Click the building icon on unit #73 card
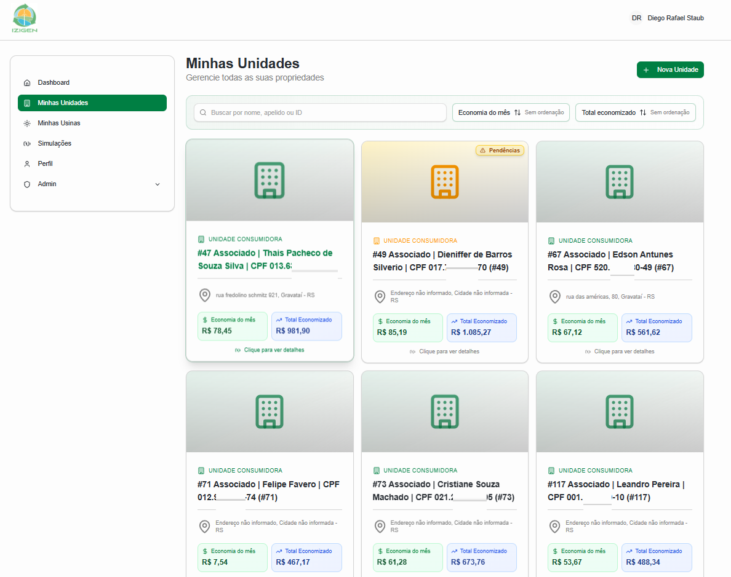The image size is (731, 577). coord(444,411)
